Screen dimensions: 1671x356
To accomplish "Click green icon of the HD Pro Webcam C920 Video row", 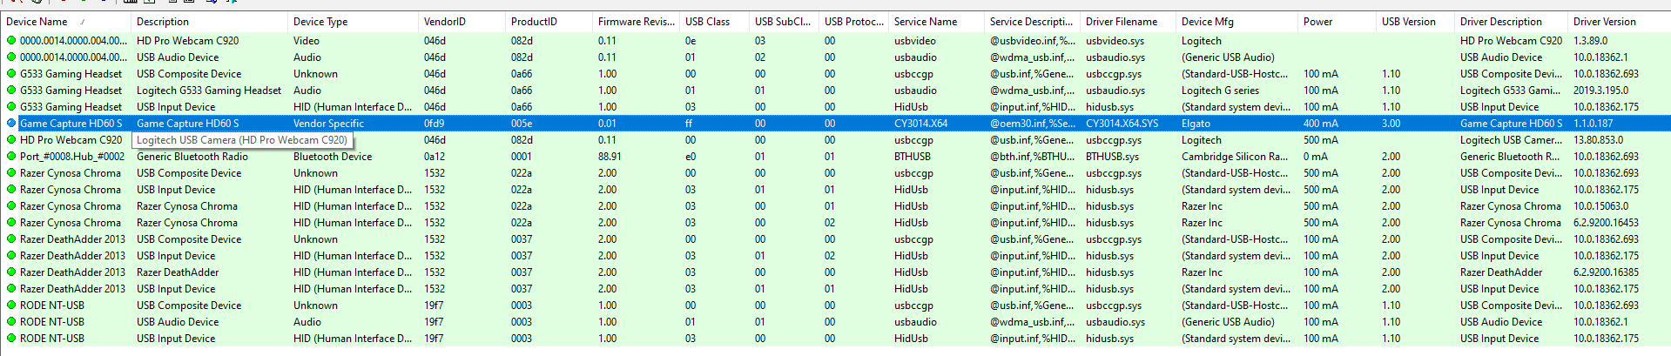I will pyautogui.click(x=11, y=41).
